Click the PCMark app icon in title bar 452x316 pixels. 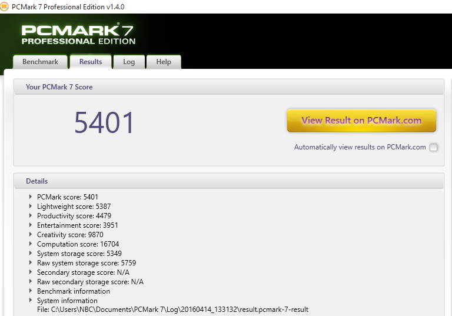coord(4,6)
